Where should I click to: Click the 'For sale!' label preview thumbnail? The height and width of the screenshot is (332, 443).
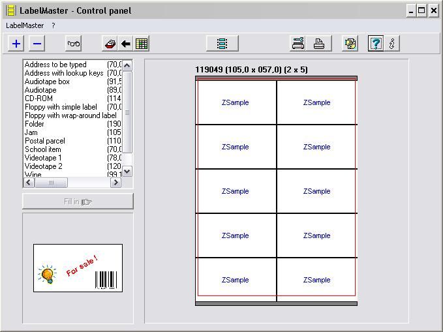pos(78,268)
